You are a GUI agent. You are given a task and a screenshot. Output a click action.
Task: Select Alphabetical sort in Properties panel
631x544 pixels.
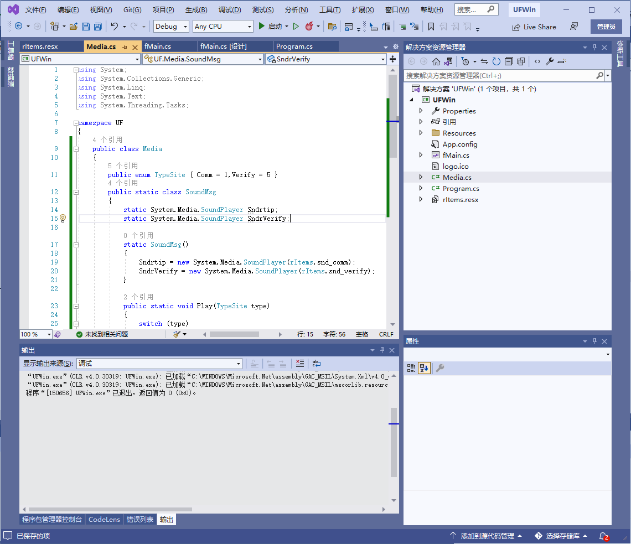pos(424,368)
